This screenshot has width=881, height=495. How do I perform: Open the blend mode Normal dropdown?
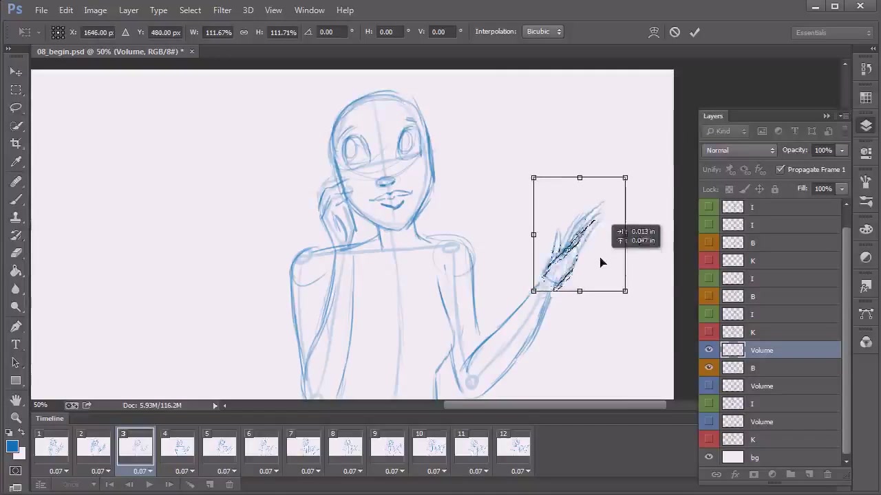point(739,150)
